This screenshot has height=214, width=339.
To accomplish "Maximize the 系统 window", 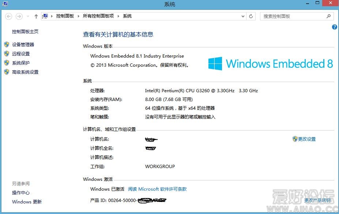I will click(317, 3).
